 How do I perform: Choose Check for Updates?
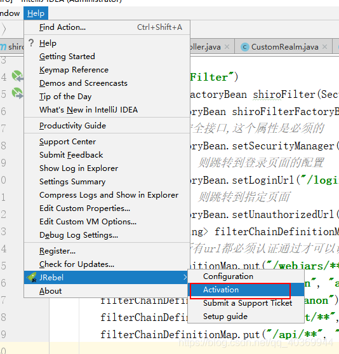click(107, 264)
